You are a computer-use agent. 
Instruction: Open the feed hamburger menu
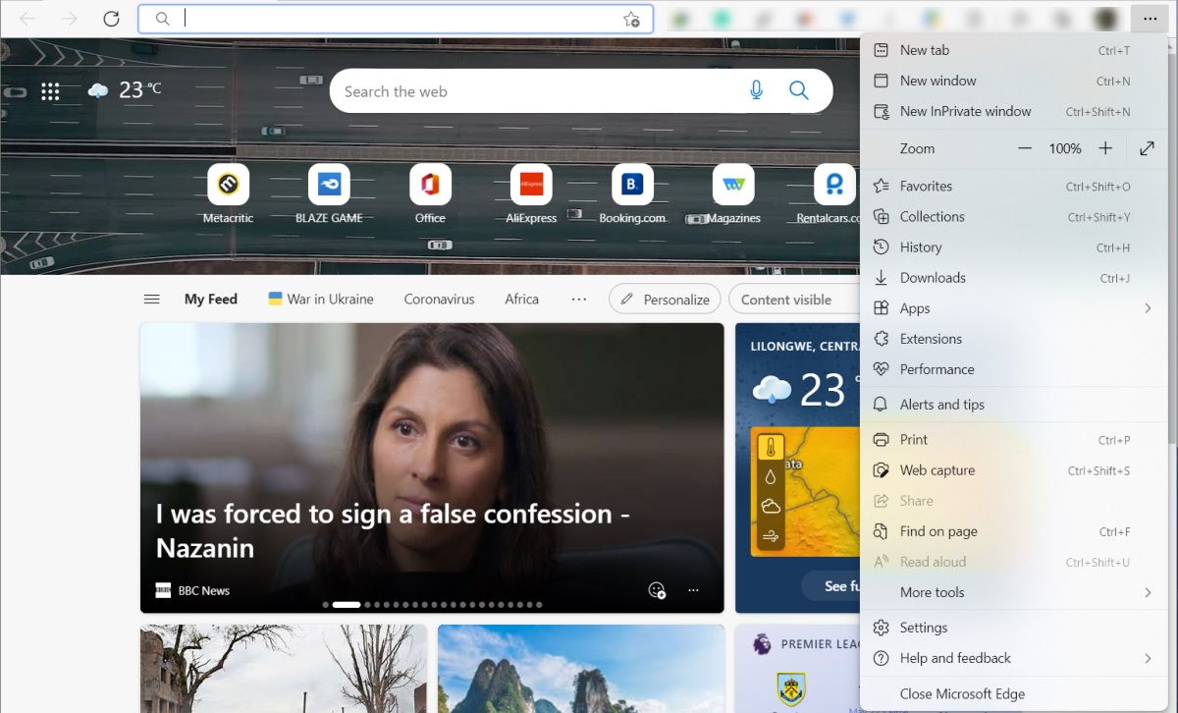[x=152, y=300]
